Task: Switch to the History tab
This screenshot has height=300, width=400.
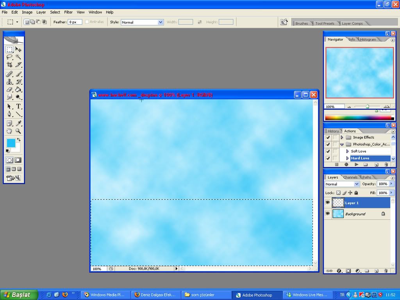Action: [333, 131]
